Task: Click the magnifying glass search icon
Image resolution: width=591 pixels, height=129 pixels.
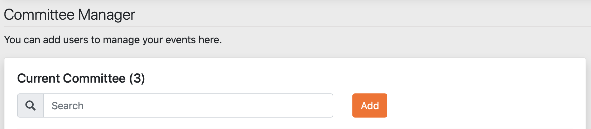Action: click(31, 105)
